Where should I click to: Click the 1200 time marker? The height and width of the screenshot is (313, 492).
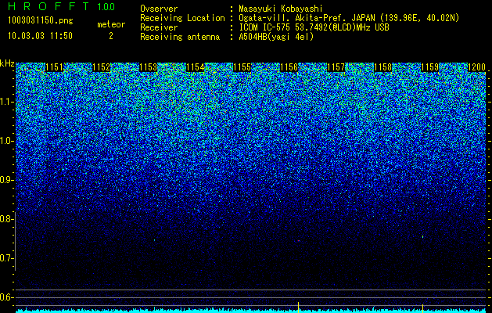pos(476,67)
